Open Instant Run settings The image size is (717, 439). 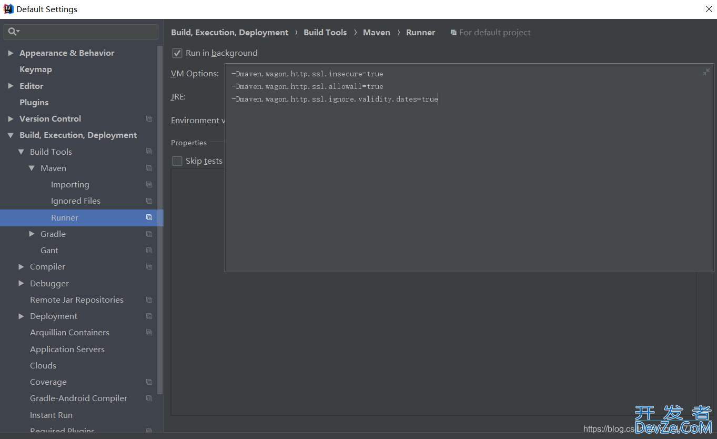pos(51,415)
